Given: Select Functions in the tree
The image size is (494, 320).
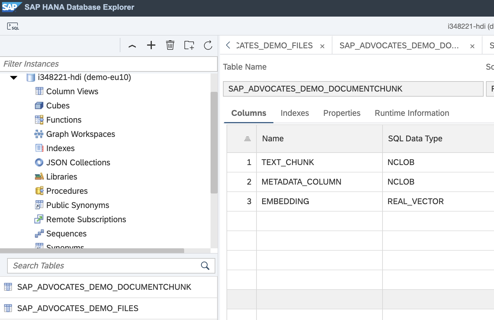Looking at the screenshot, I should point(64,120).
